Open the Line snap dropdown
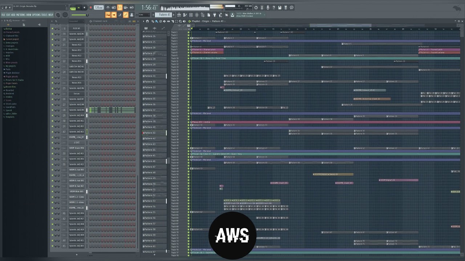The height and width of the screenshot is (261, 465). 145,15
